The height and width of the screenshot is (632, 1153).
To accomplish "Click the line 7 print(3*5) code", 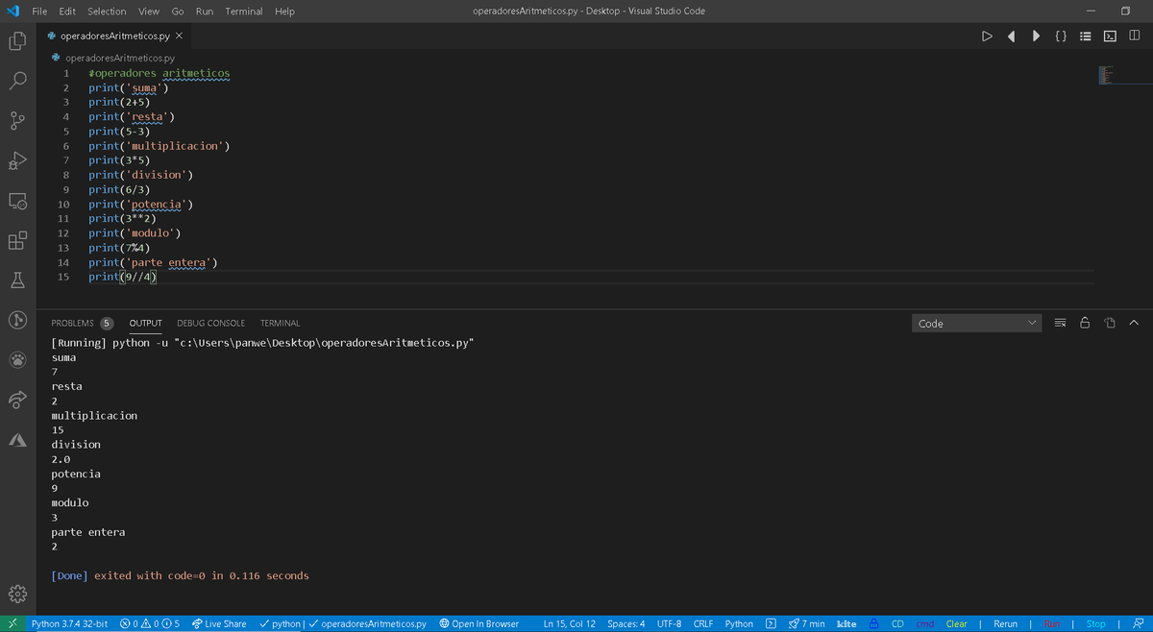I will point(120,160).
